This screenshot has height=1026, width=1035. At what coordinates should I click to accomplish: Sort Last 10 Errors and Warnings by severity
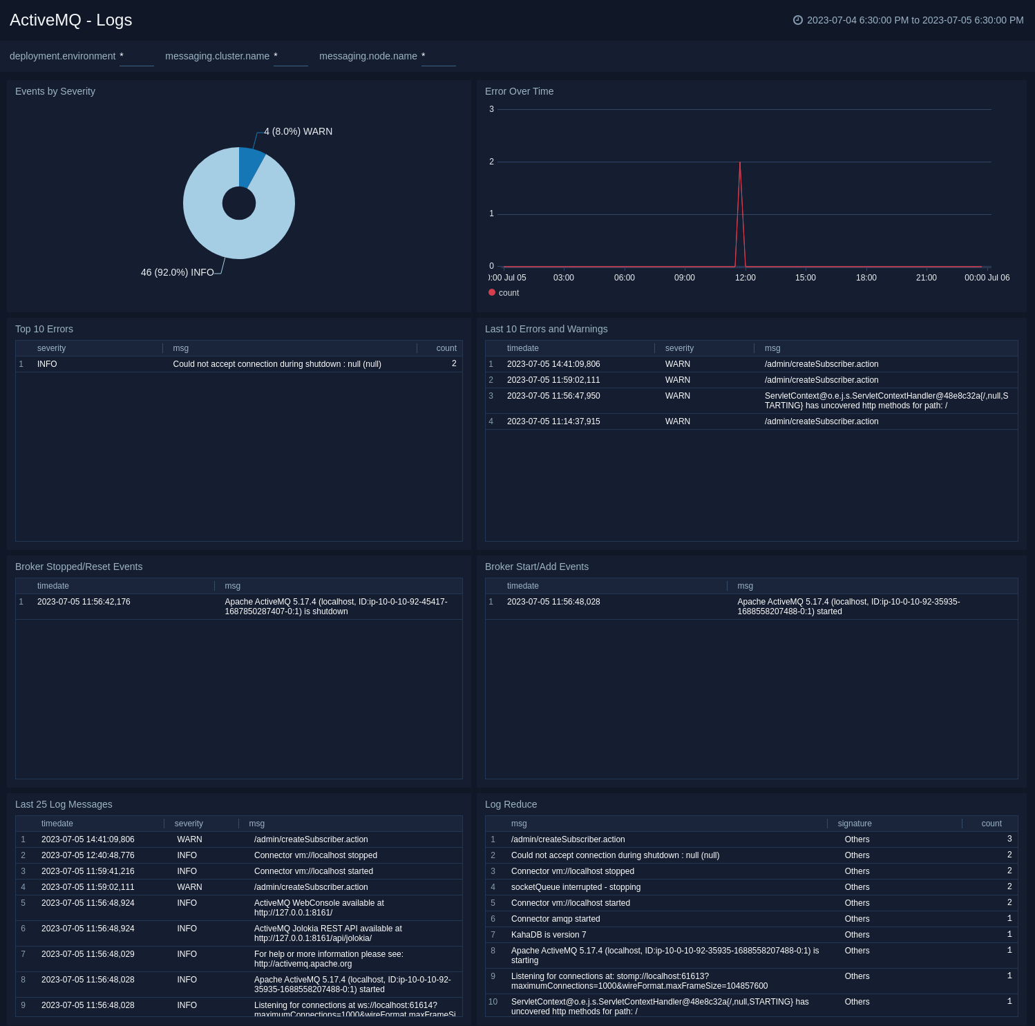click(679, 348)
